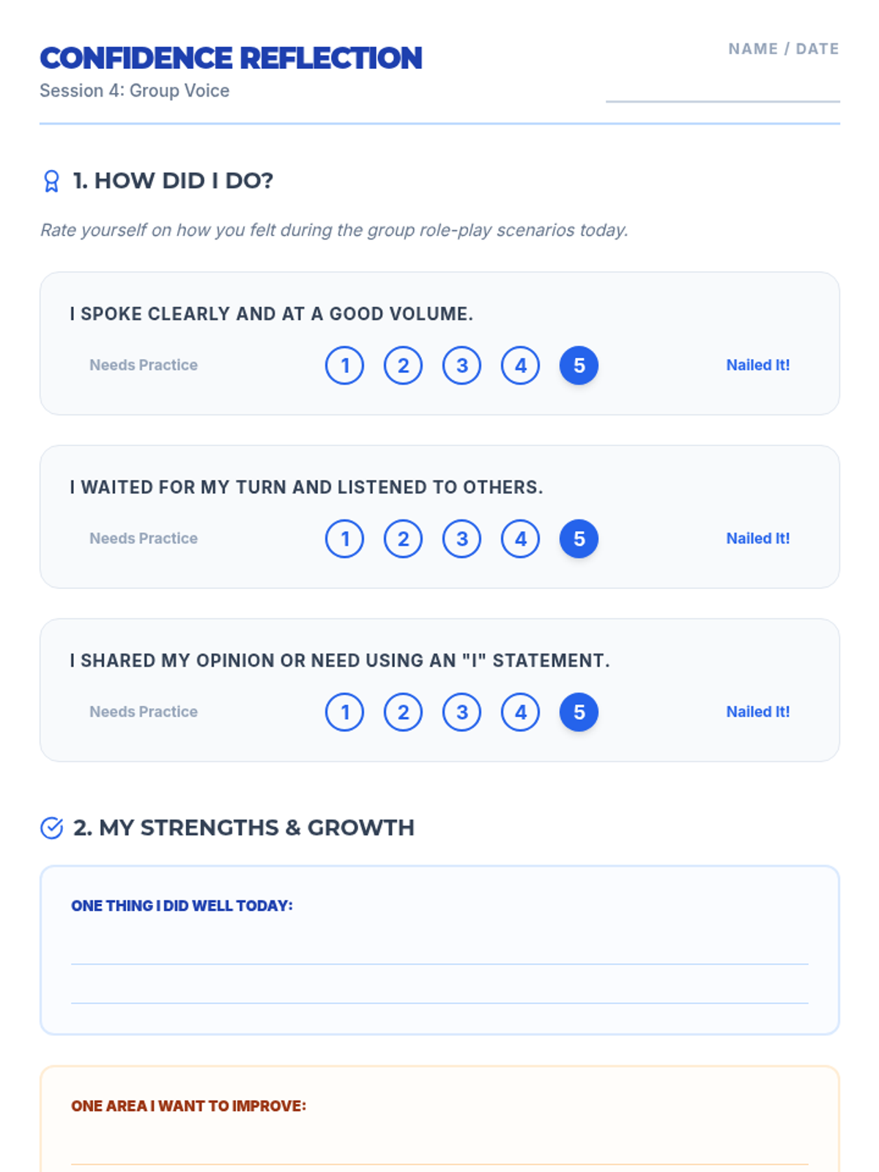Click Nailed It! label on spoke clearly row
This screenshot has width=879, height=1172.
click(758, 365)
